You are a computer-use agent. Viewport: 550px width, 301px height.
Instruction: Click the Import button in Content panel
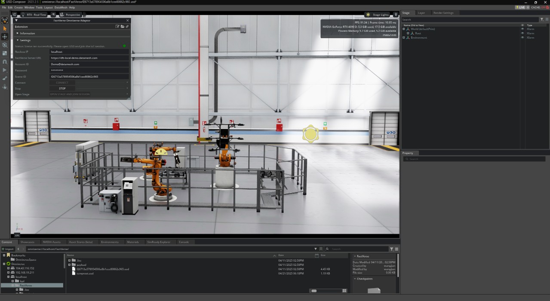8,249
